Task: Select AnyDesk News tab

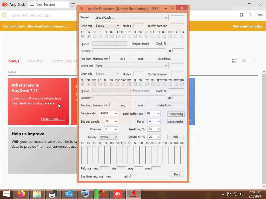Action: point(14,61)
